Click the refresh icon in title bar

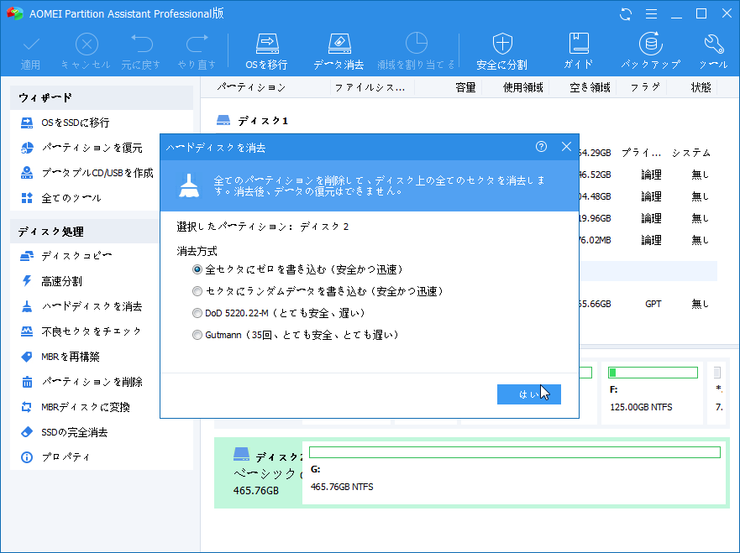[x=626, y=14]
